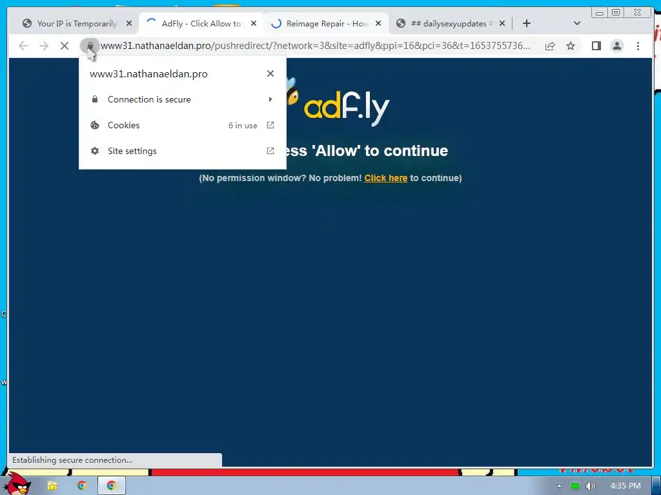
Task: Expand the tab search dropdown arrow
Action: point(576,24)
